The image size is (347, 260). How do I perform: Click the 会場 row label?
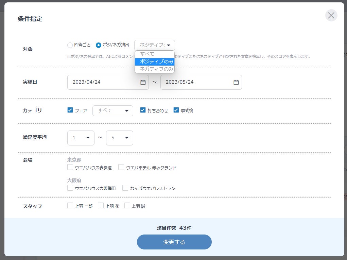point(28,160)
